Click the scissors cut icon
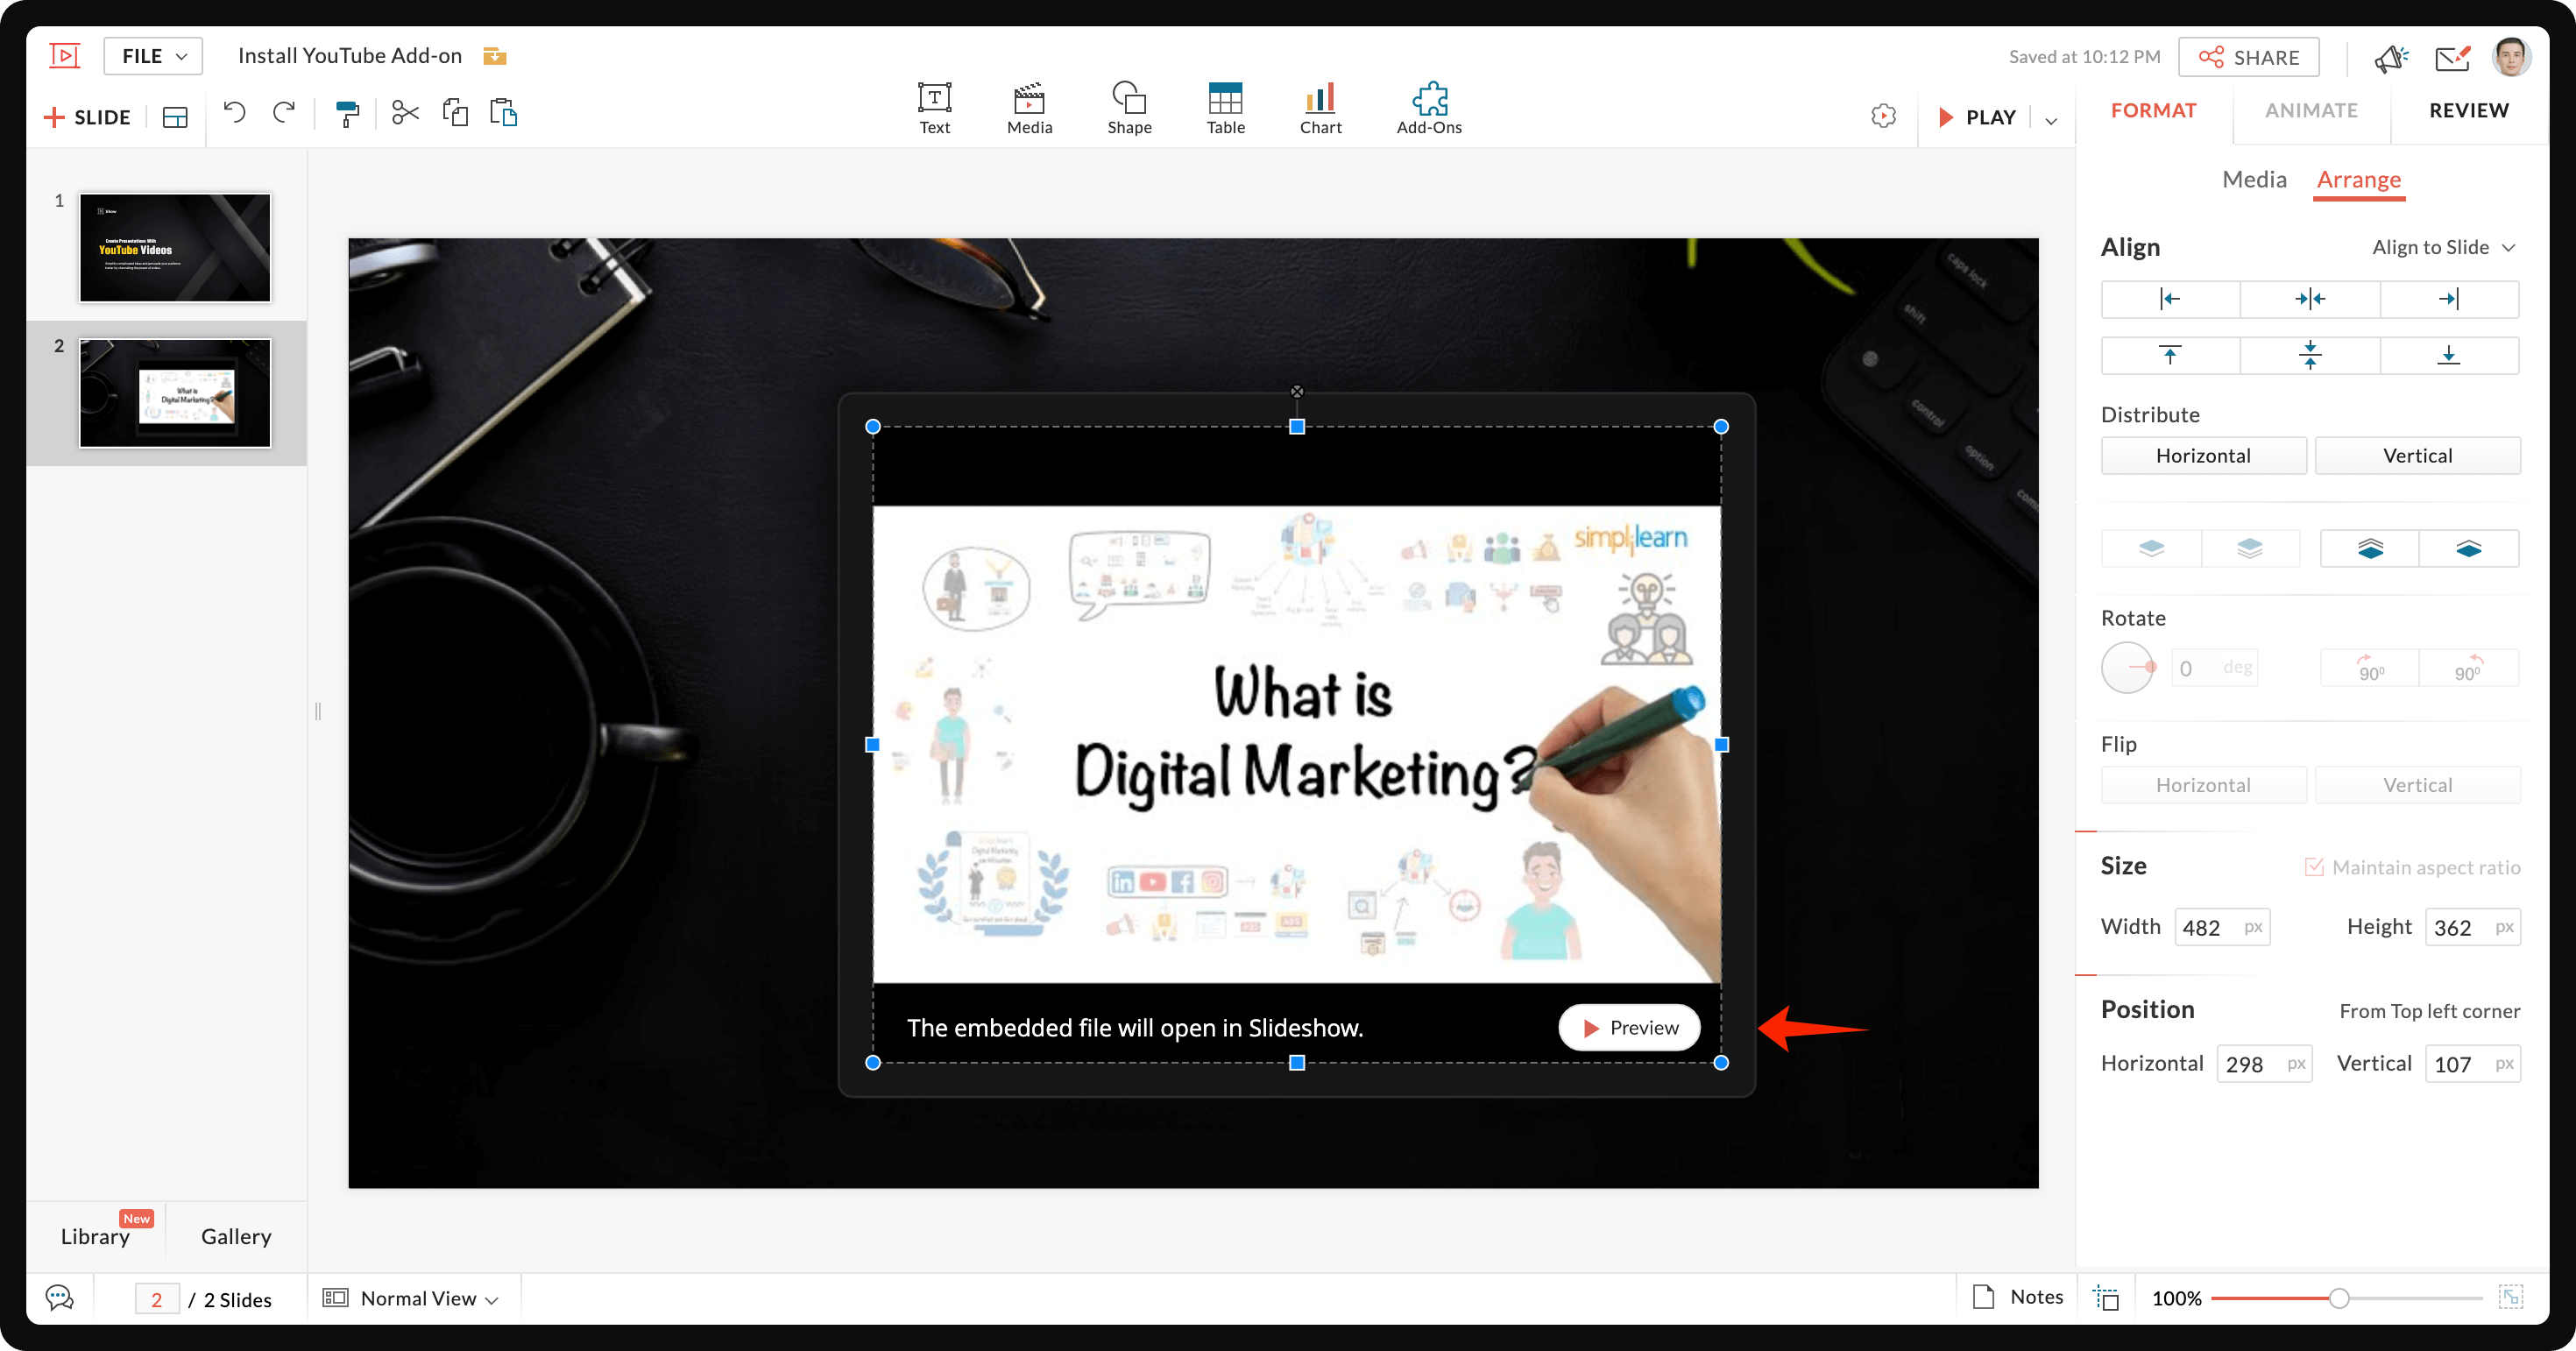 (x=405, y=113)
